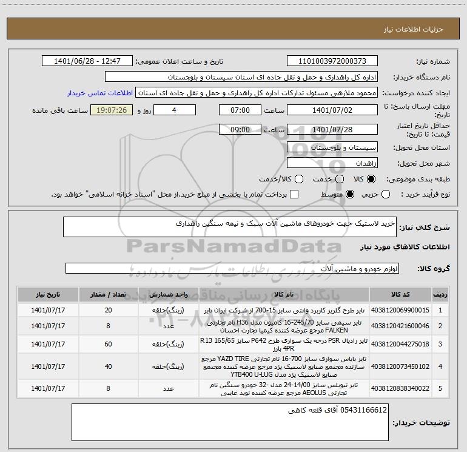Screen dimensions: 467x452
Task: Click the remaining time counter 19:07:26
Action: coord(112,110)
